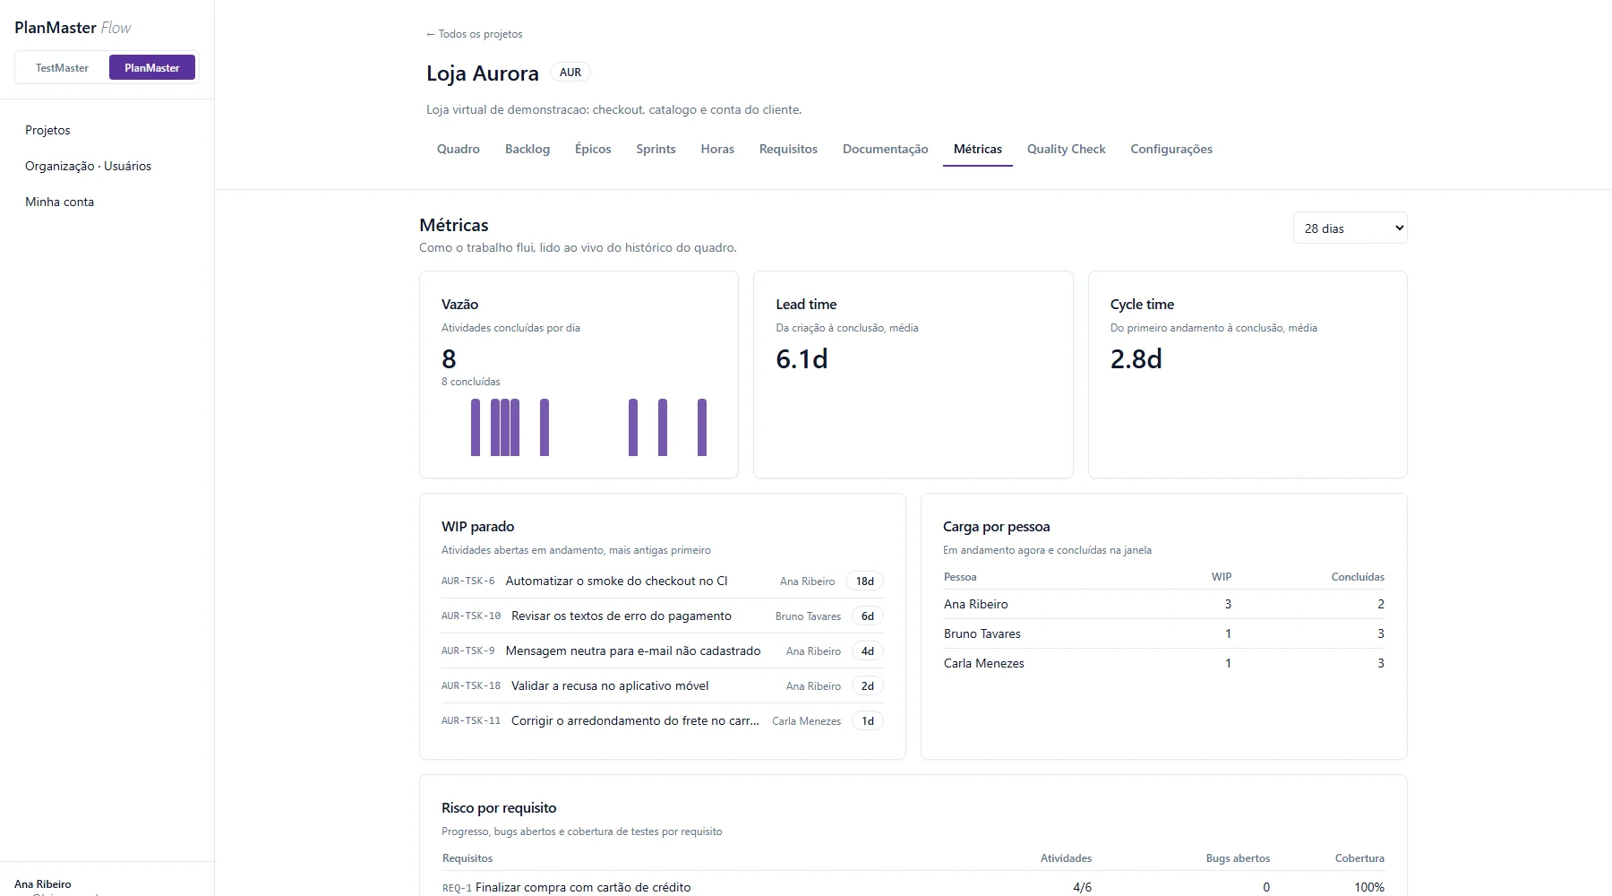This screenshot has width=1612, height=896.
Task: Click Ana Ribeiro user profile at sidebar bottom
Action: pos(43,884)
